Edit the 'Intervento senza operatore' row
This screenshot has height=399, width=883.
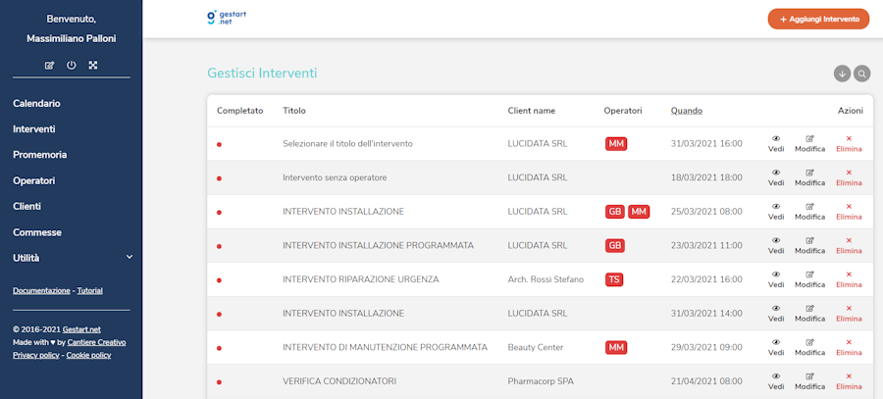[x=809, y=177]
